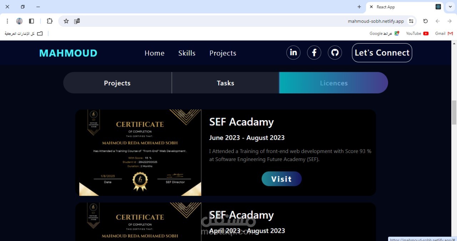Click the MAHMOUD site logo
Screen dimensions: 457x241
68,53
